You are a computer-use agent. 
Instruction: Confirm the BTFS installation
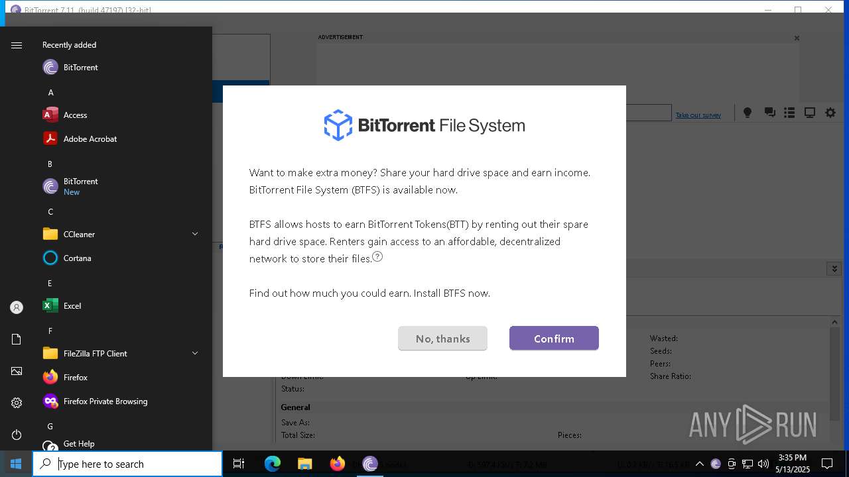click(x=554, y=338)
